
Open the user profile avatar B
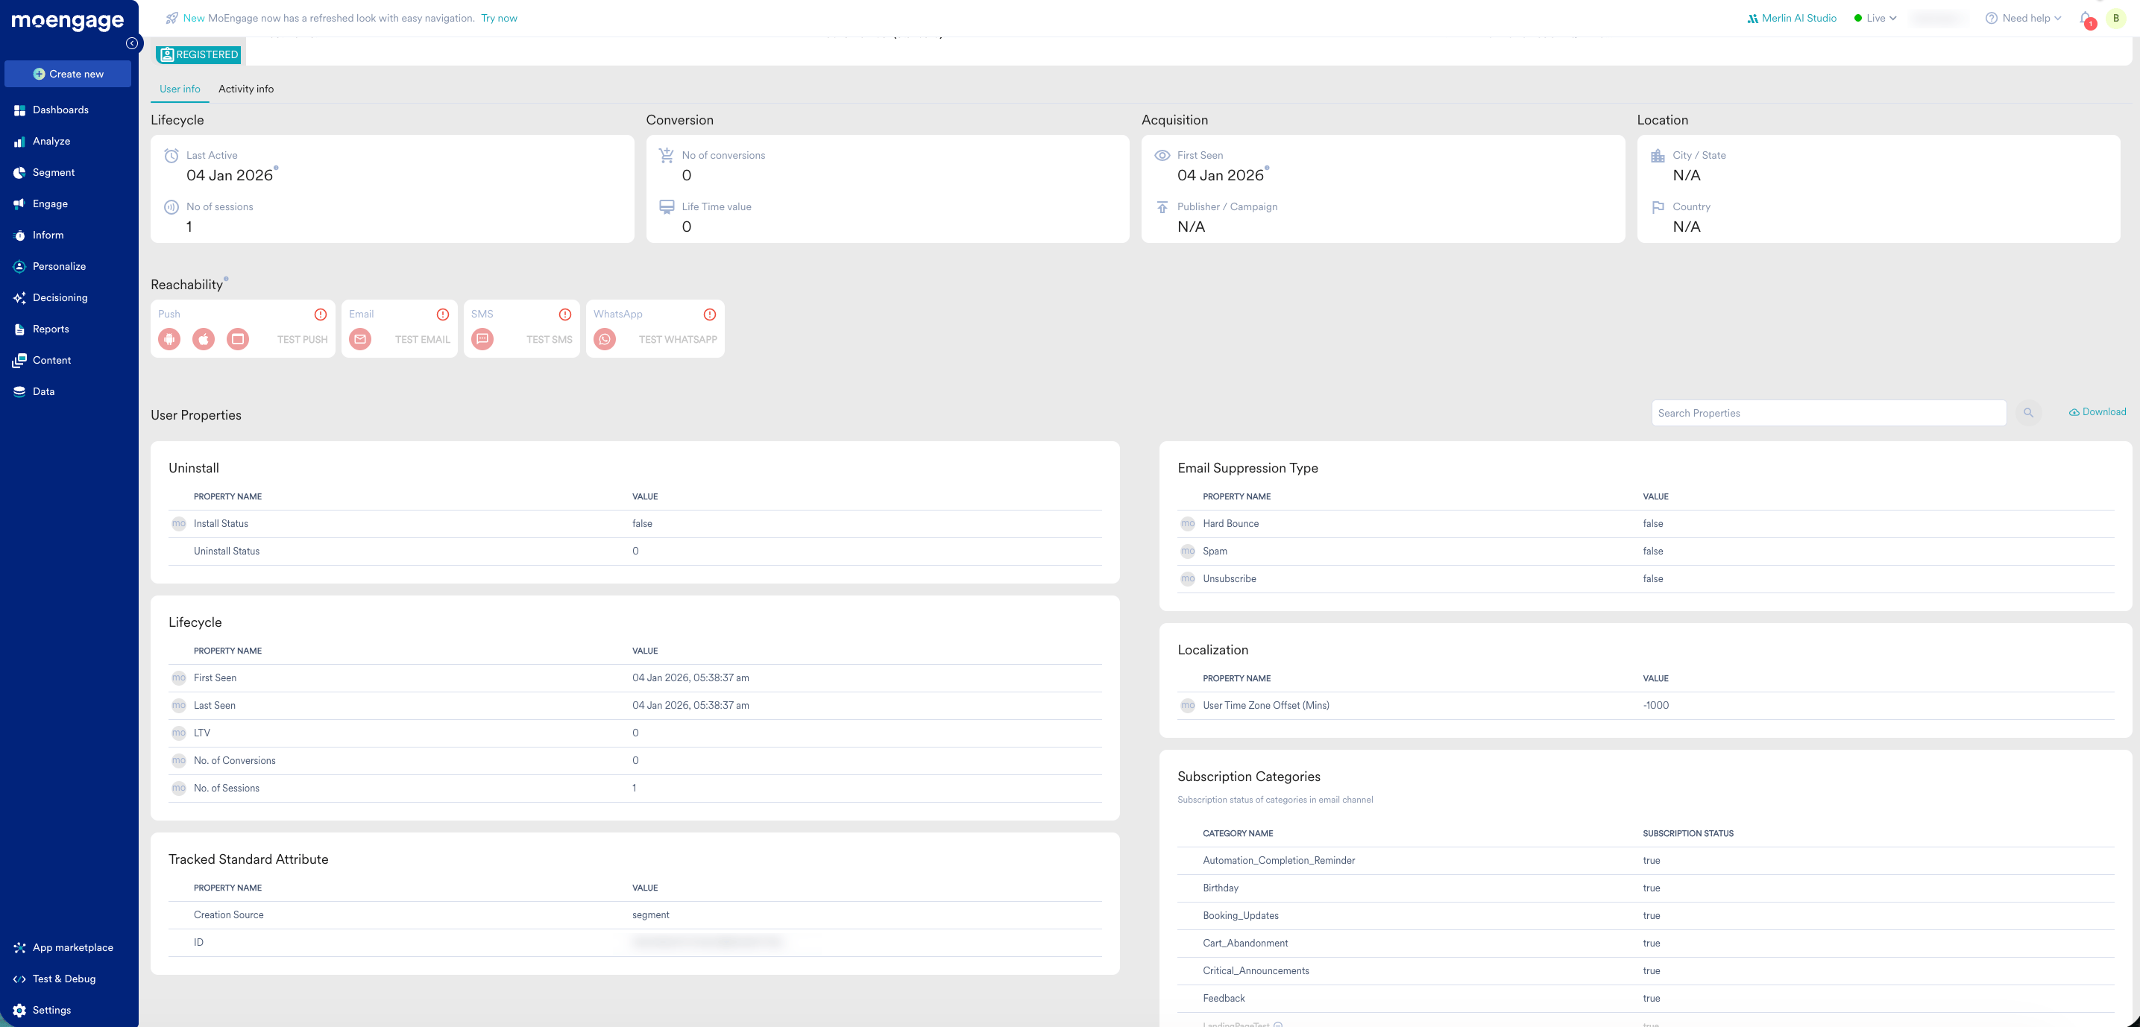coord(2116,19)
